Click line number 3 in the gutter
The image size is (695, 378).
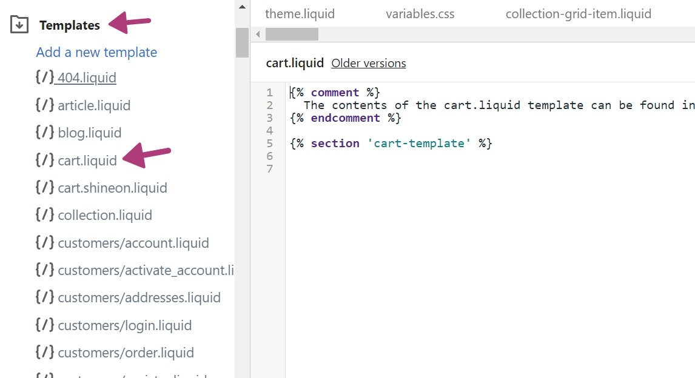point(269,118)
